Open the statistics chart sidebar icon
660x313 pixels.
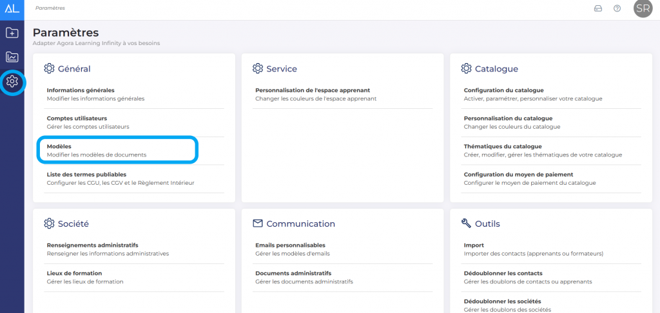(12, 57)
